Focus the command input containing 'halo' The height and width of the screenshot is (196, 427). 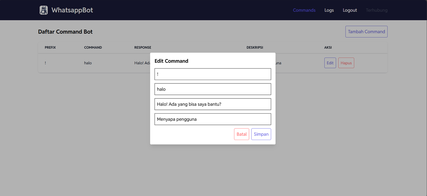[x=213, y=89]
